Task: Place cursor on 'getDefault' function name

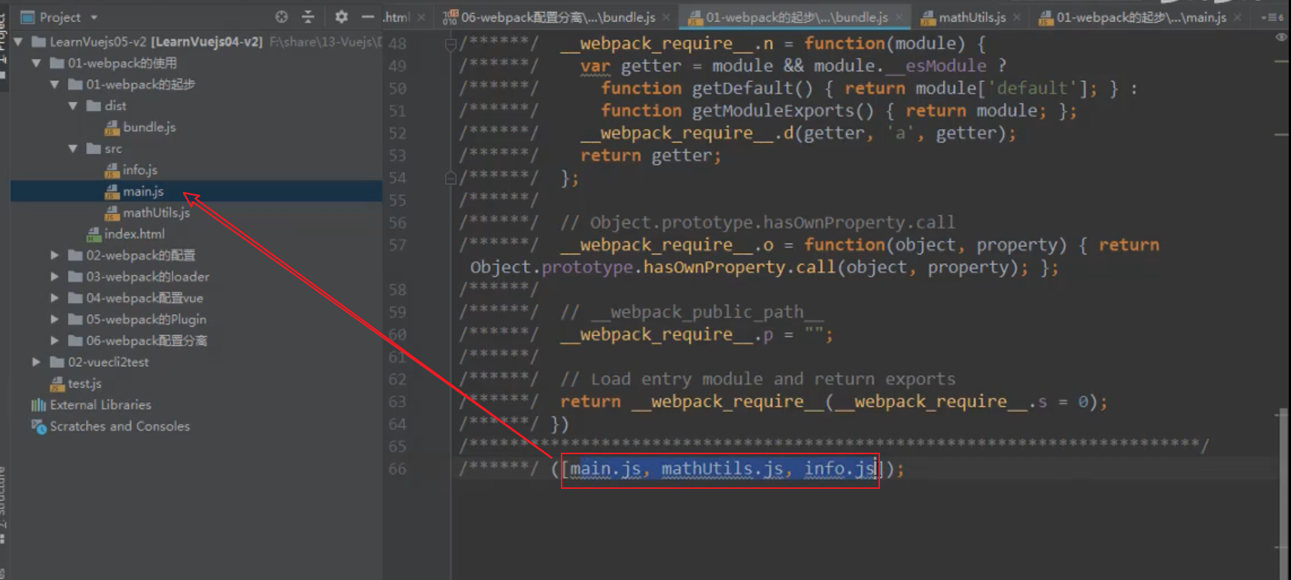Action: pos(742,88)
